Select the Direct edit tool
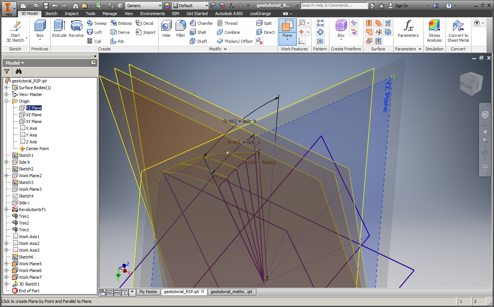The image size is (494, 307). point(265,32)
